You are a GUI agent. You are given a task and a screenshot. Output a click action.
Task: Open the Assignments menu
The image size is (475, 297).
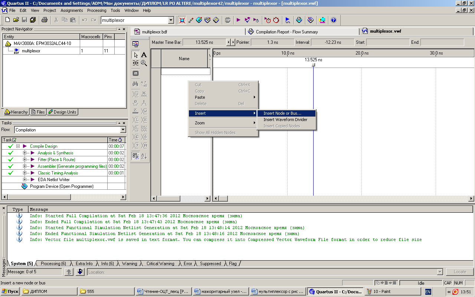(72, 10)
